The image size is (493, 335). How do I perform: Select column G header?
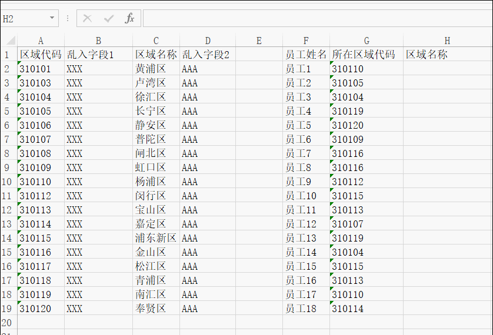(367, 41)
